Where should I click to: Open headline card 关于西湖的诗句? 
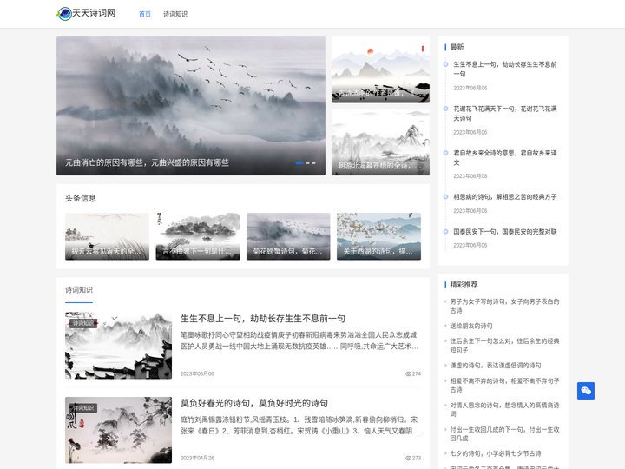pos(378,236)
